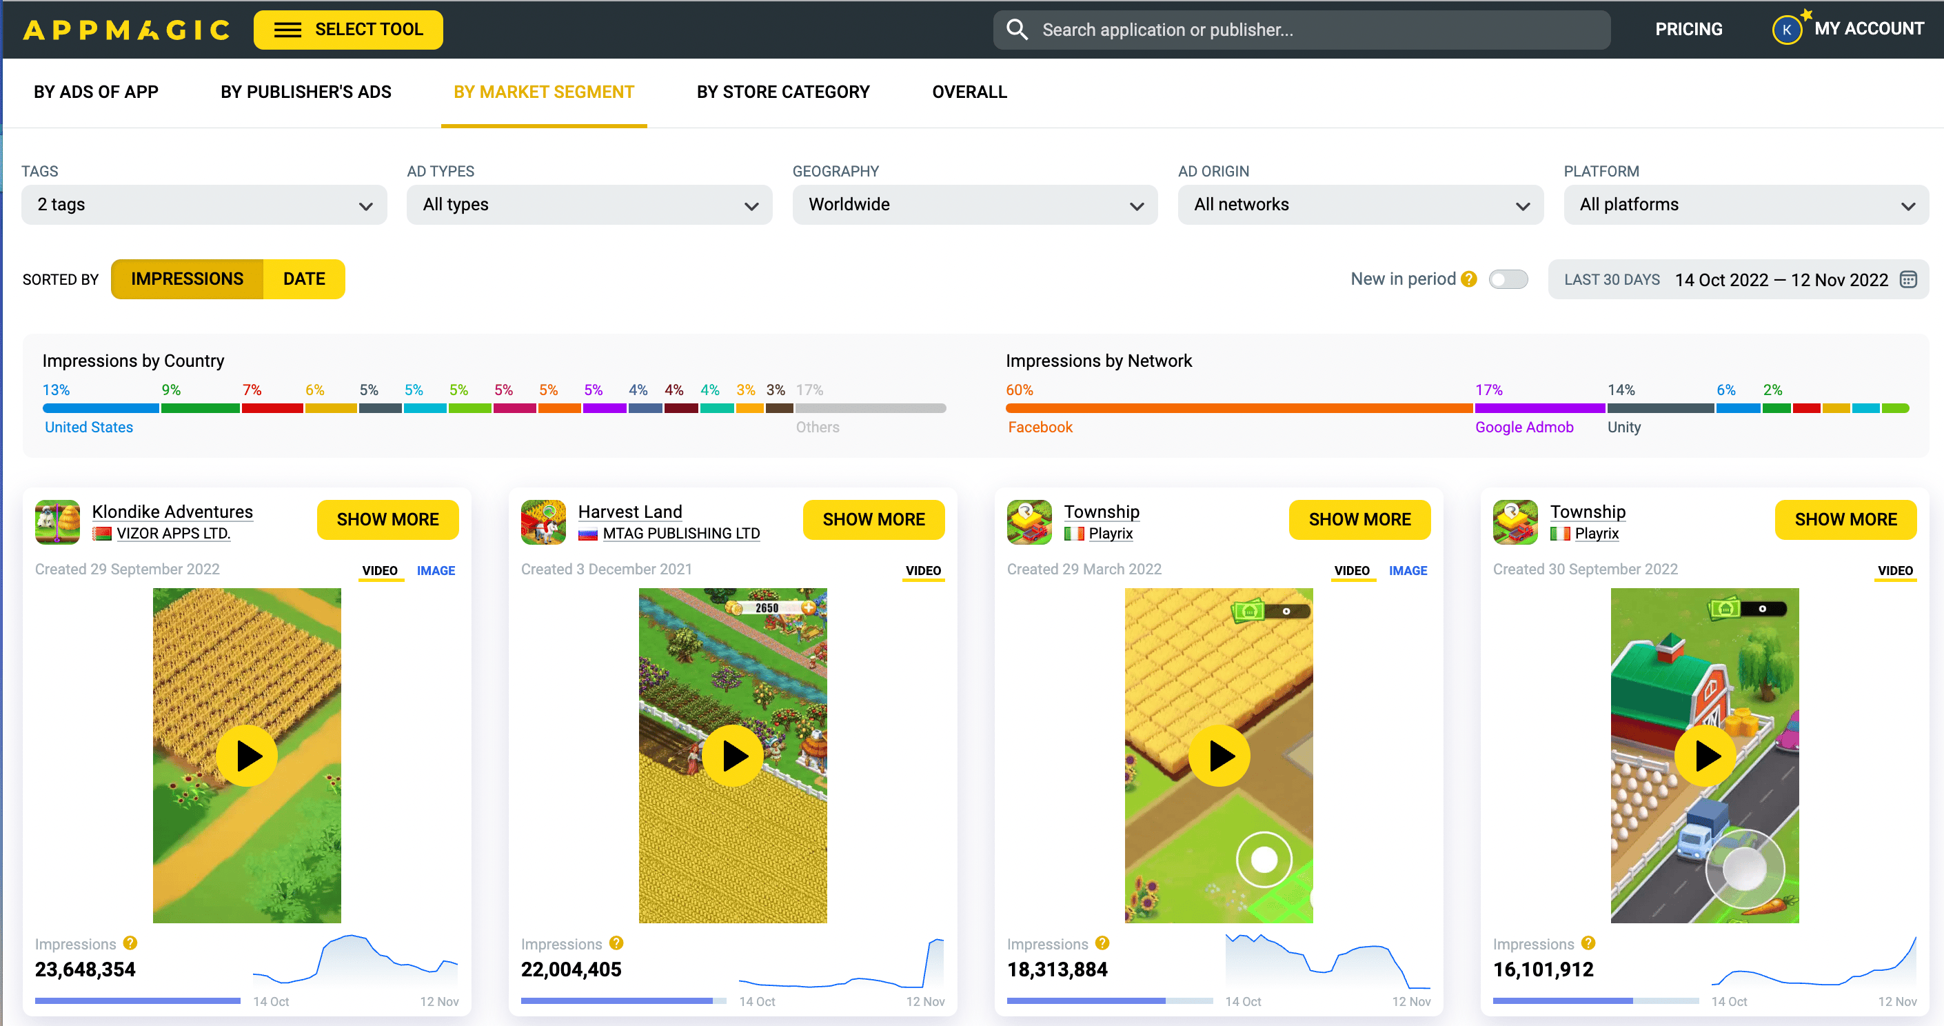Open VIZOR APPS LTD. publisher link
The image size is (1944, 1026).
click(x=173, y=533)
